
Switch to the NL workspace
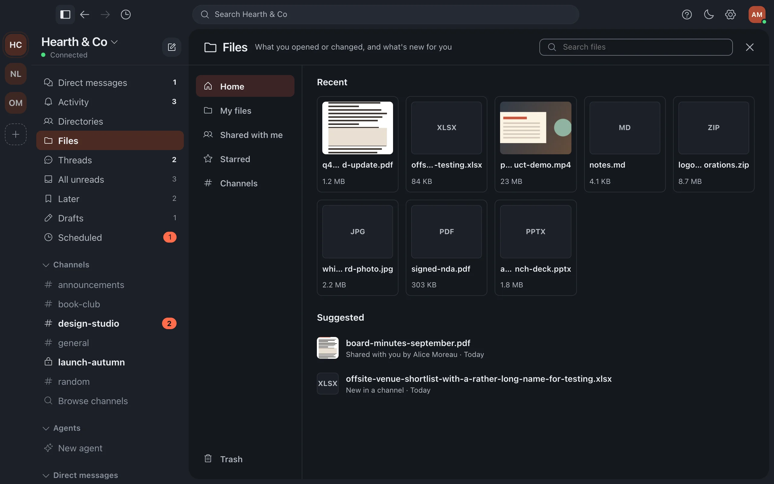click(16, 74)
